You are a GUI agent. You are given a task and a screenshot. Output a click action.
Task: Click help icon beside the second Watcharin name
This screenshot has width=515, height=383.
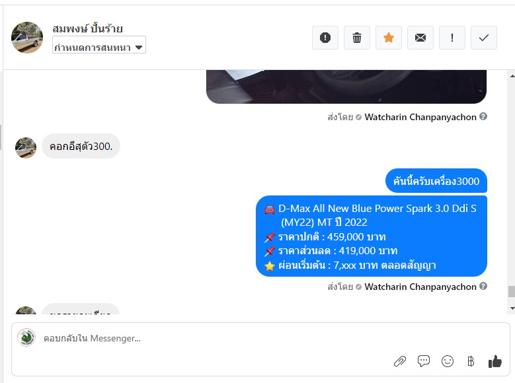click(483, 286)
